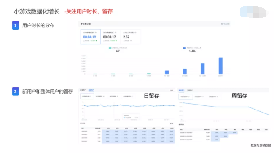Viewport: 274px width, 153px height.
Task: Select the 2.52 open count card
Action: (x=130, y=37)
